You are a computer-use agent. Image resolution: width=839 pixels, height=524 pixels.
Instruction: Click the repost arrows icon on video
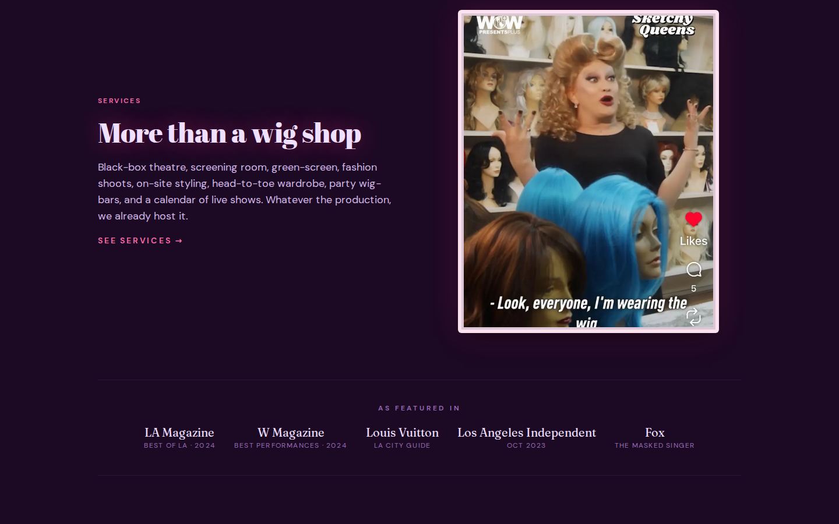click(x=693, y=317)
